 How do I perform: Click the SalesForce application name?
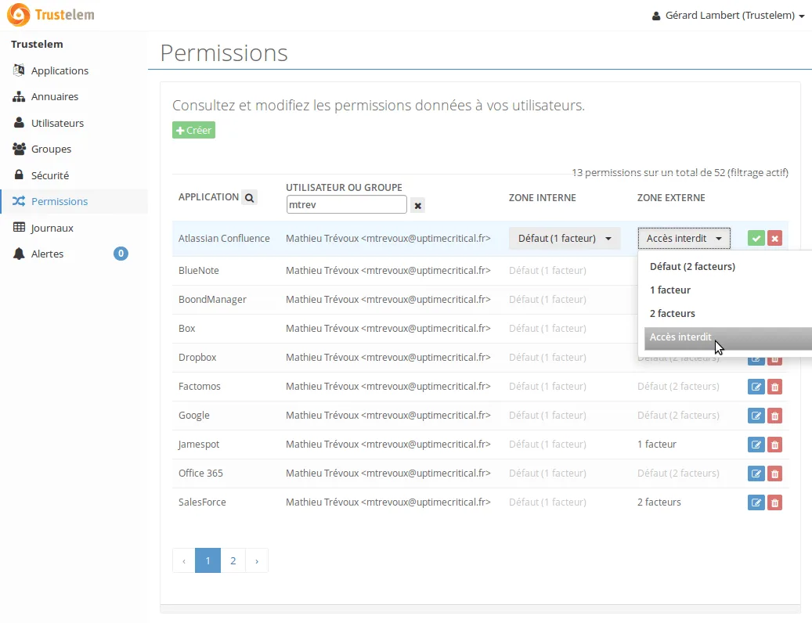click(202, 502)
